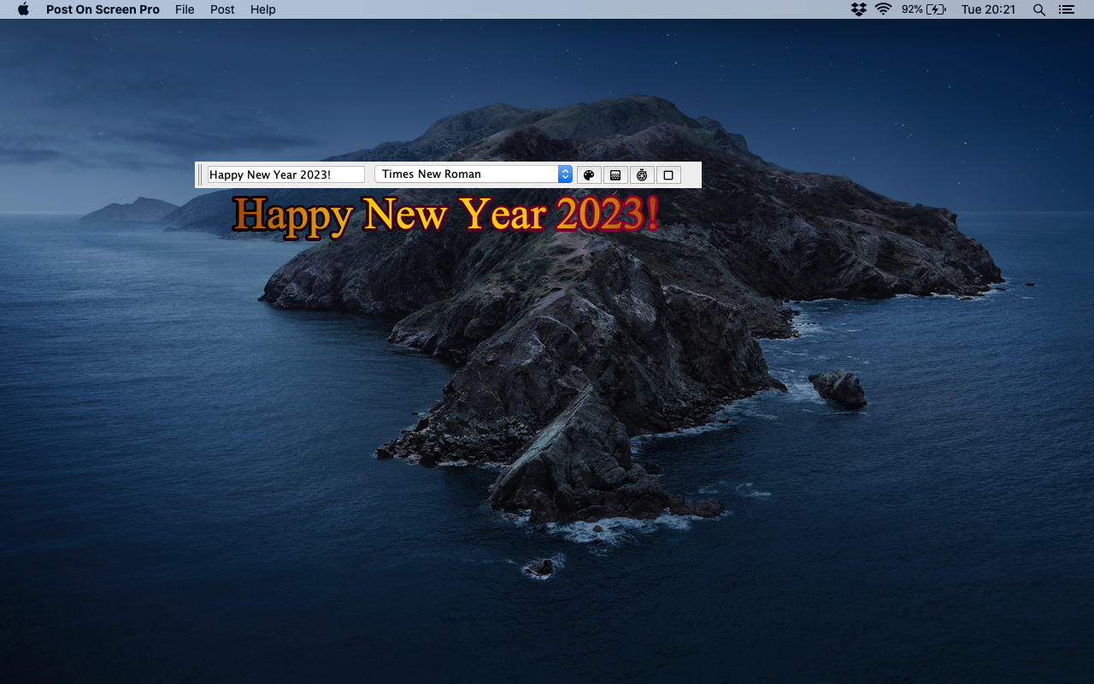Viewport: 1094px width, 684px height.
Task: Open Spotlight search magnifier icon
Action: click(x=1038, y=9)
